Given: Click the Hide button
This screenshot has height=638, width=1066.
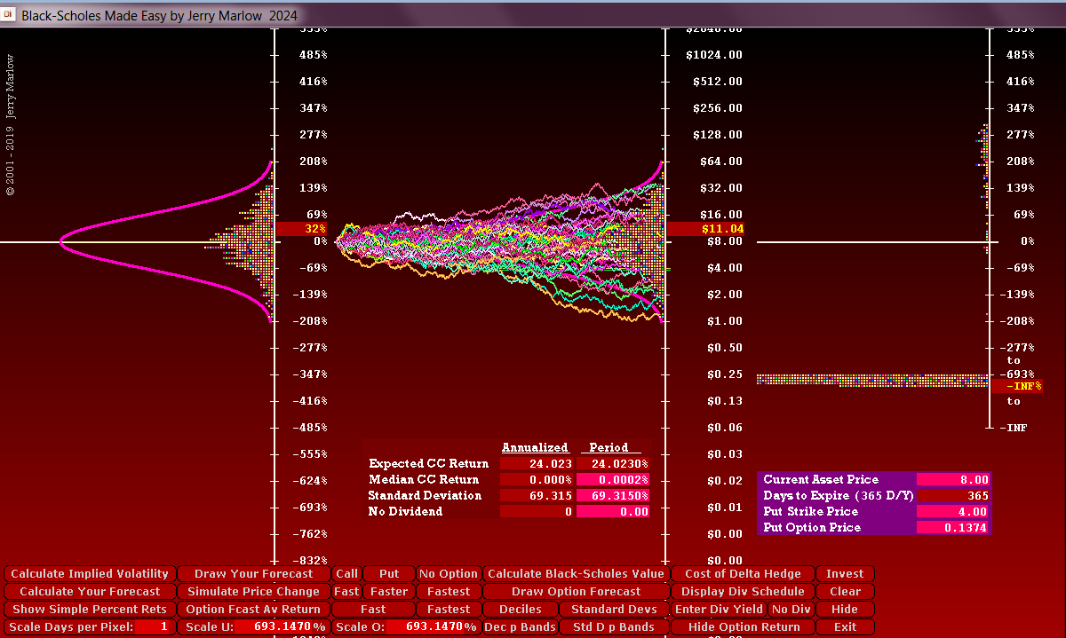Looking at the screenshot, I should pos(845,610).
